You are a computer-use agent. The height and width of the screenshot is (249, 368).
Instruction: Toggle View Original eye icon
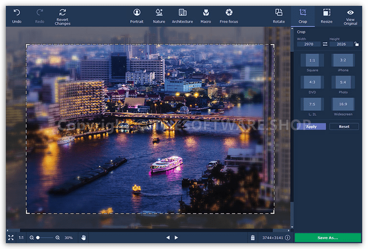(350, 13)
